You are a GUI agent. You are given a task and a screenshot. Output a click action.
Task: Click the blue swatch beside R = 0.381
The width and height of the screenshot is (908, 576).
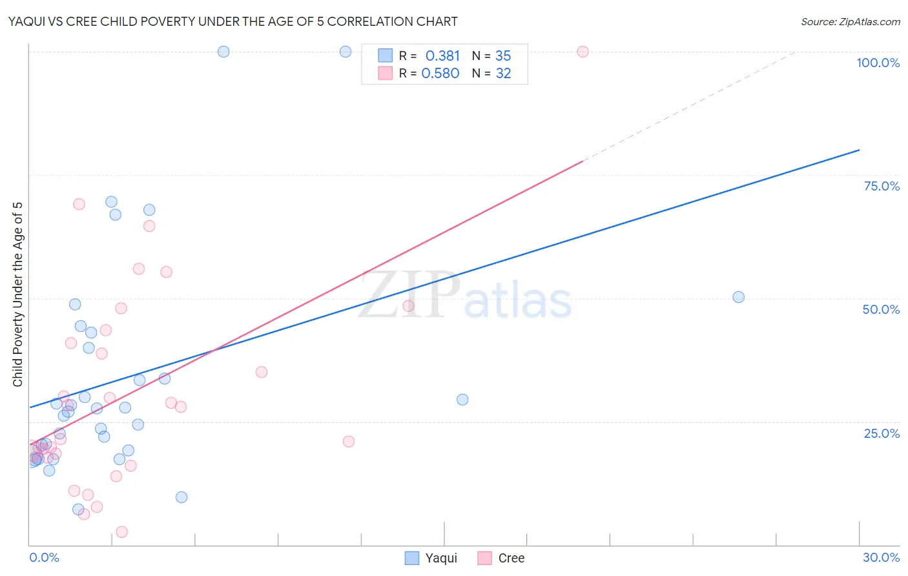tap(386, 56)
